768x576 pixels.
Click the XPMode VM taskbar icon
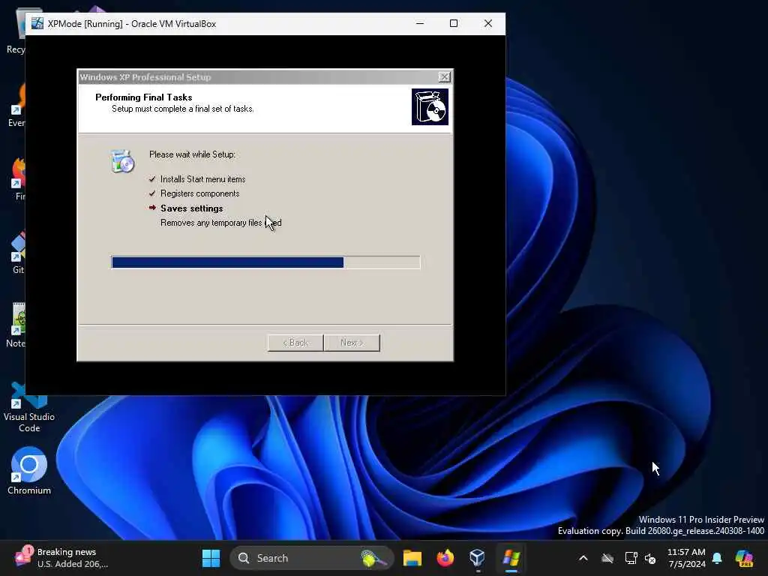[511, 558]
